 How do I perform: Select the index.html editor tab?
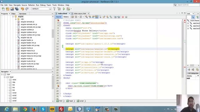click(62, 13)
